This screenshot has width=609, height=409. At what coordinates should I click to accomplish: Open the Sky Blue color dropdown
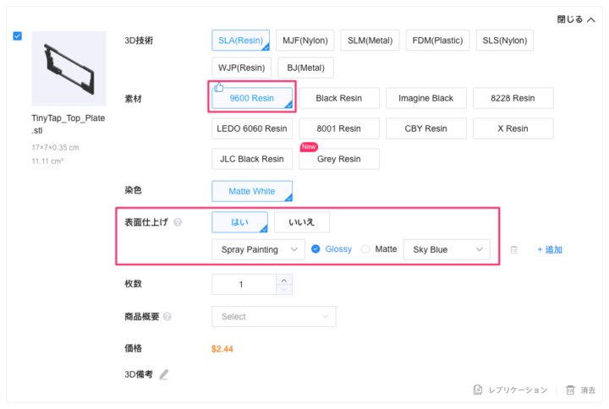447,249
